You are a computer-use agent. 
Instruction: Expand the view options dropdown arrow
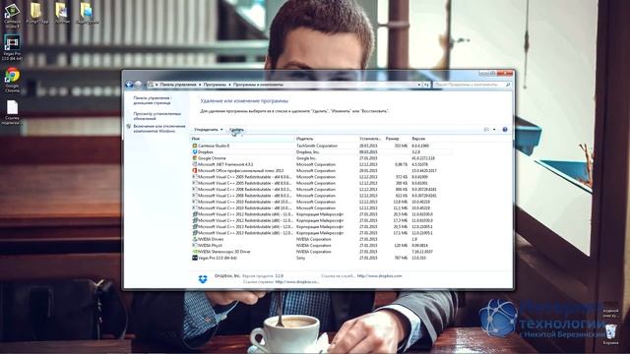(494, 129)
